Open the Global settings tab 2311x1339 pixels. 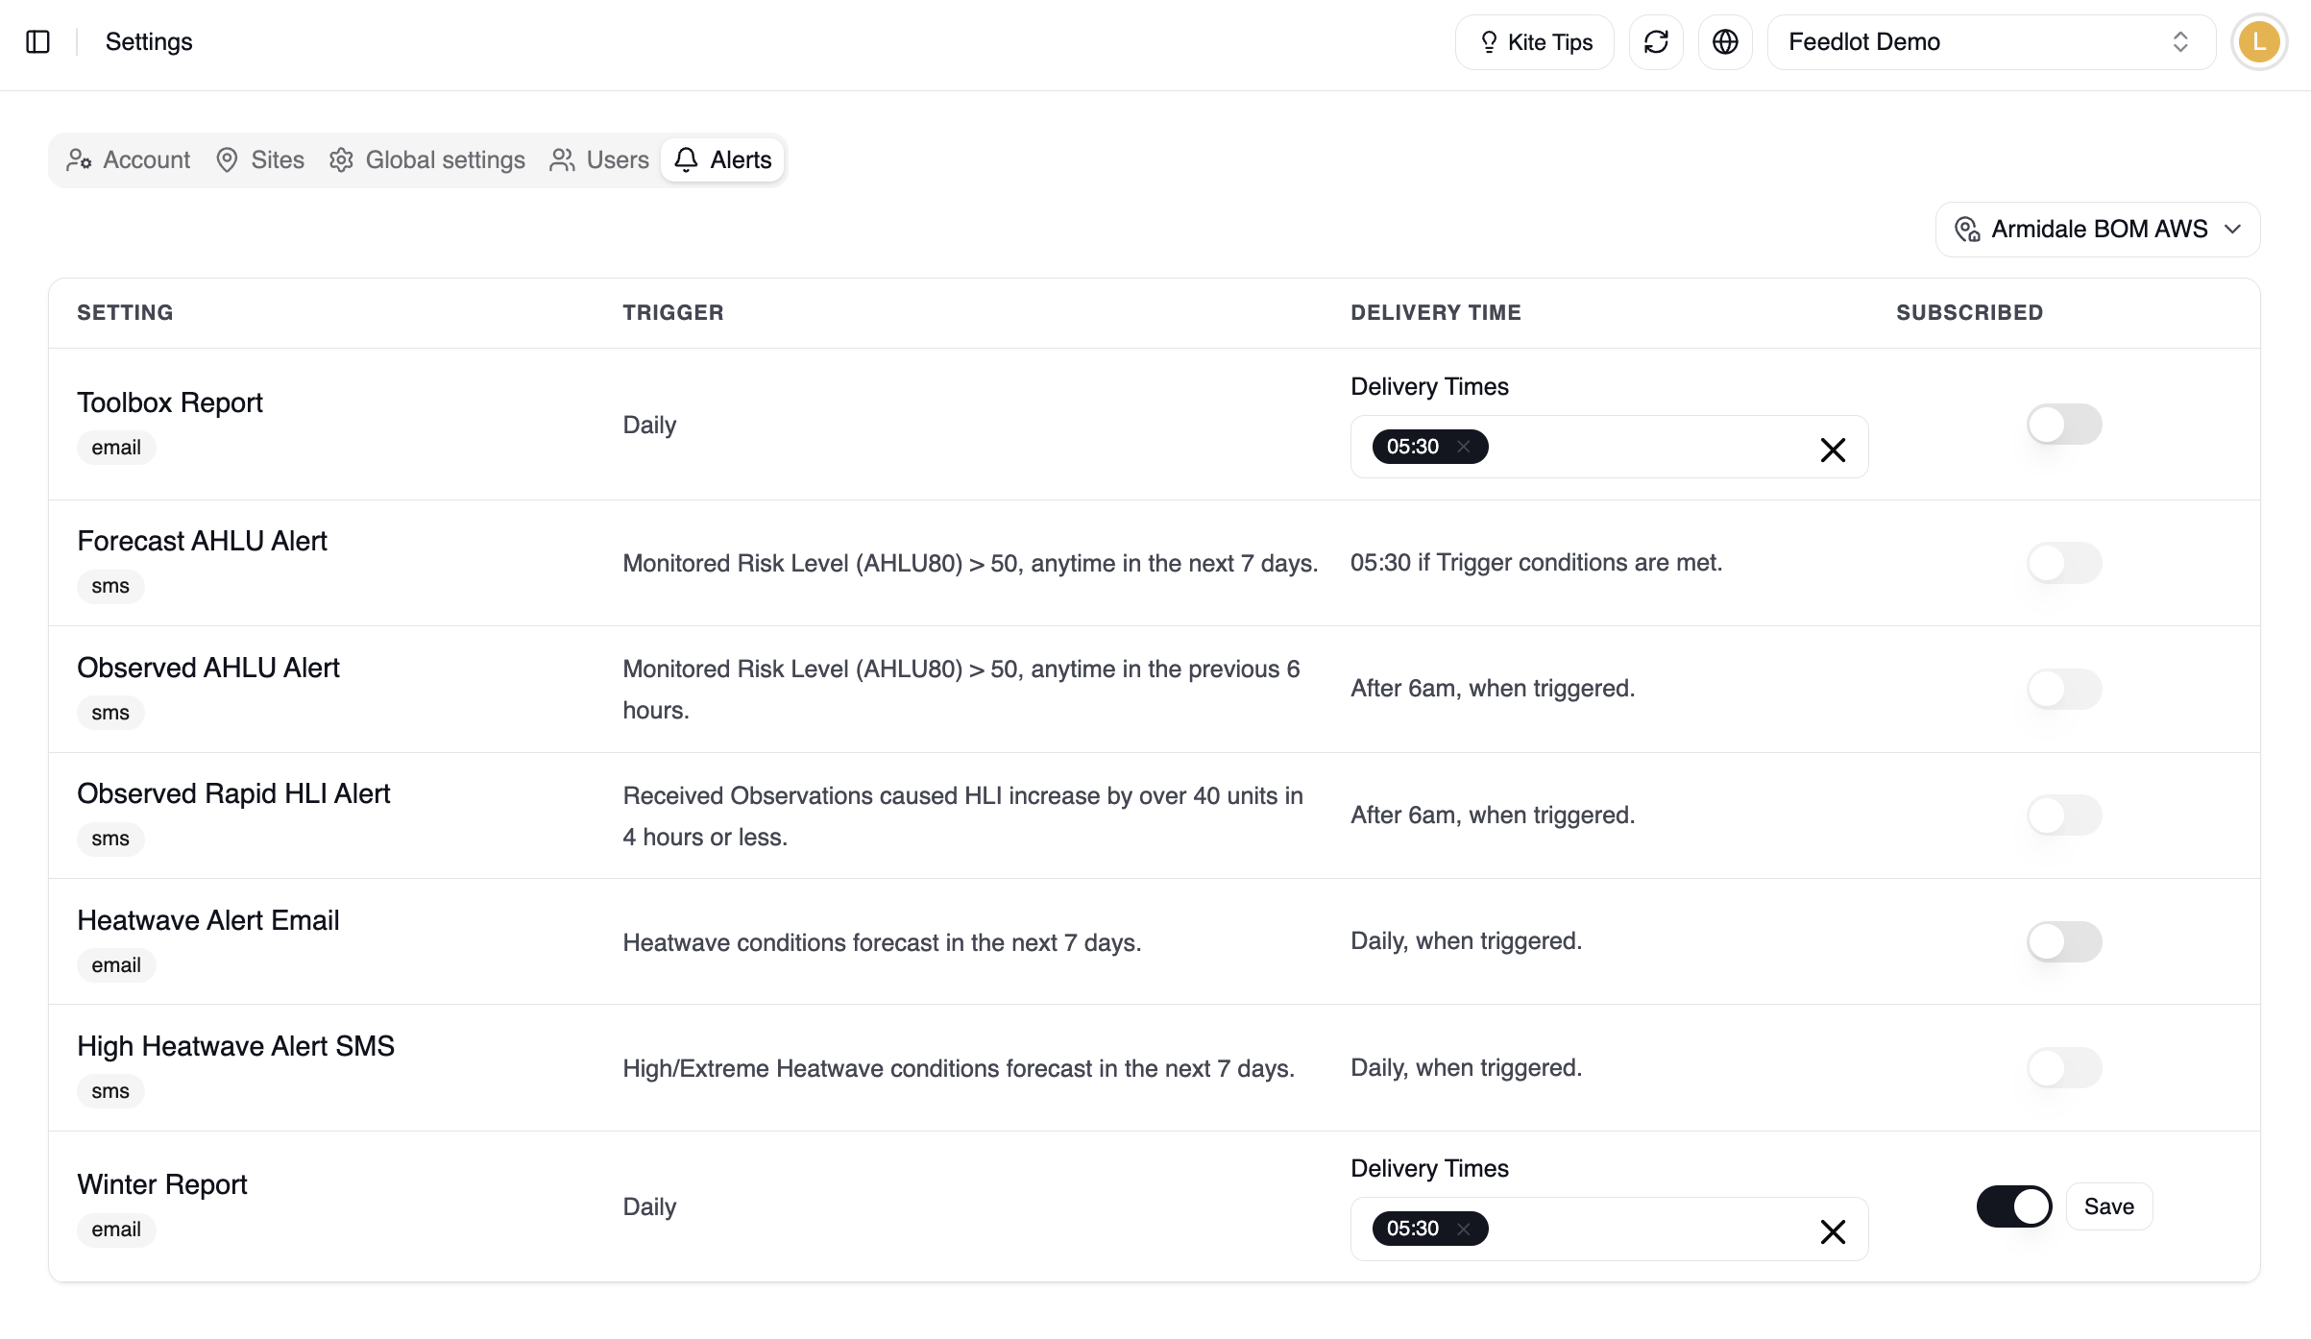[x=427, y=159]
